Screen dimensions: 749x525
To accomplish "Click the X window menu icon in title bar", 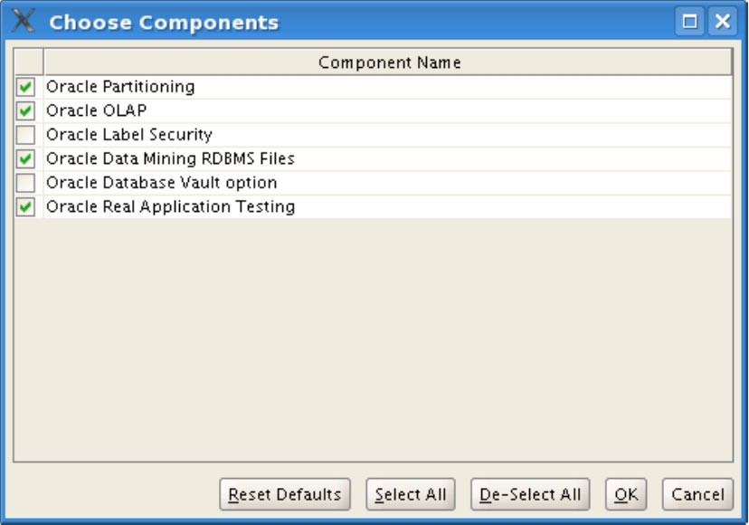I will (x=24, y=22).
